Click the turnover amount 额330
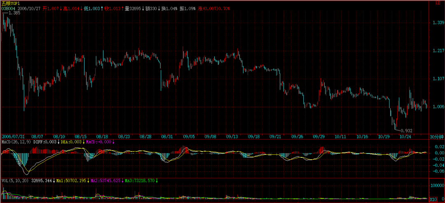Image resolution: width=445 pixels, height=203 pixels. click(151, 9)
